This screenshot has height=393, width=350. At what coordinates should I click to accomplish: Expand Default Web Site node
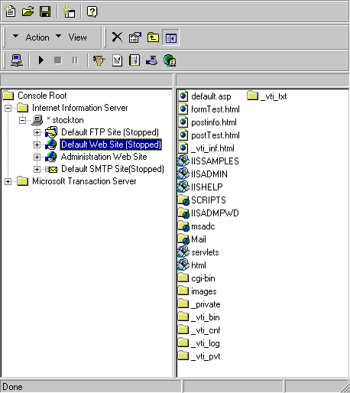[x=37, y=145]
